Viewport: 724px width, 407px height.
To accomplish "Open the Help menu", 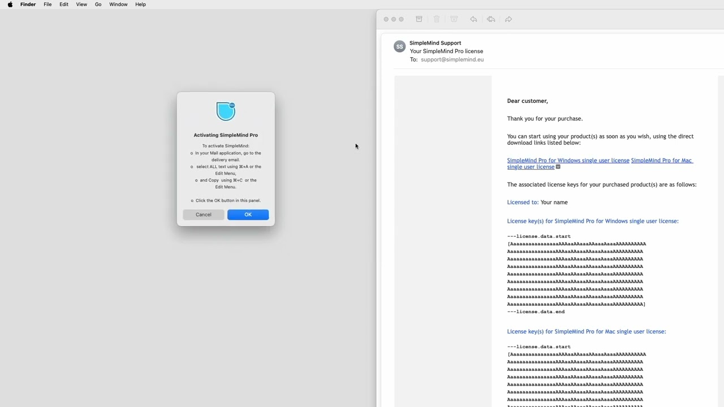I will click(140, 5).
